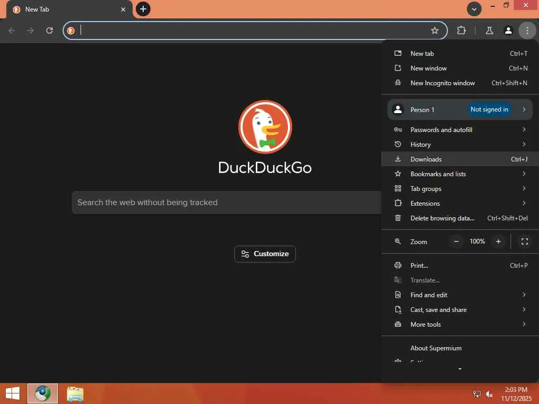Screen dimensions: 539x404
Task: Open About Supermium
Action: (x=460, y=348)
